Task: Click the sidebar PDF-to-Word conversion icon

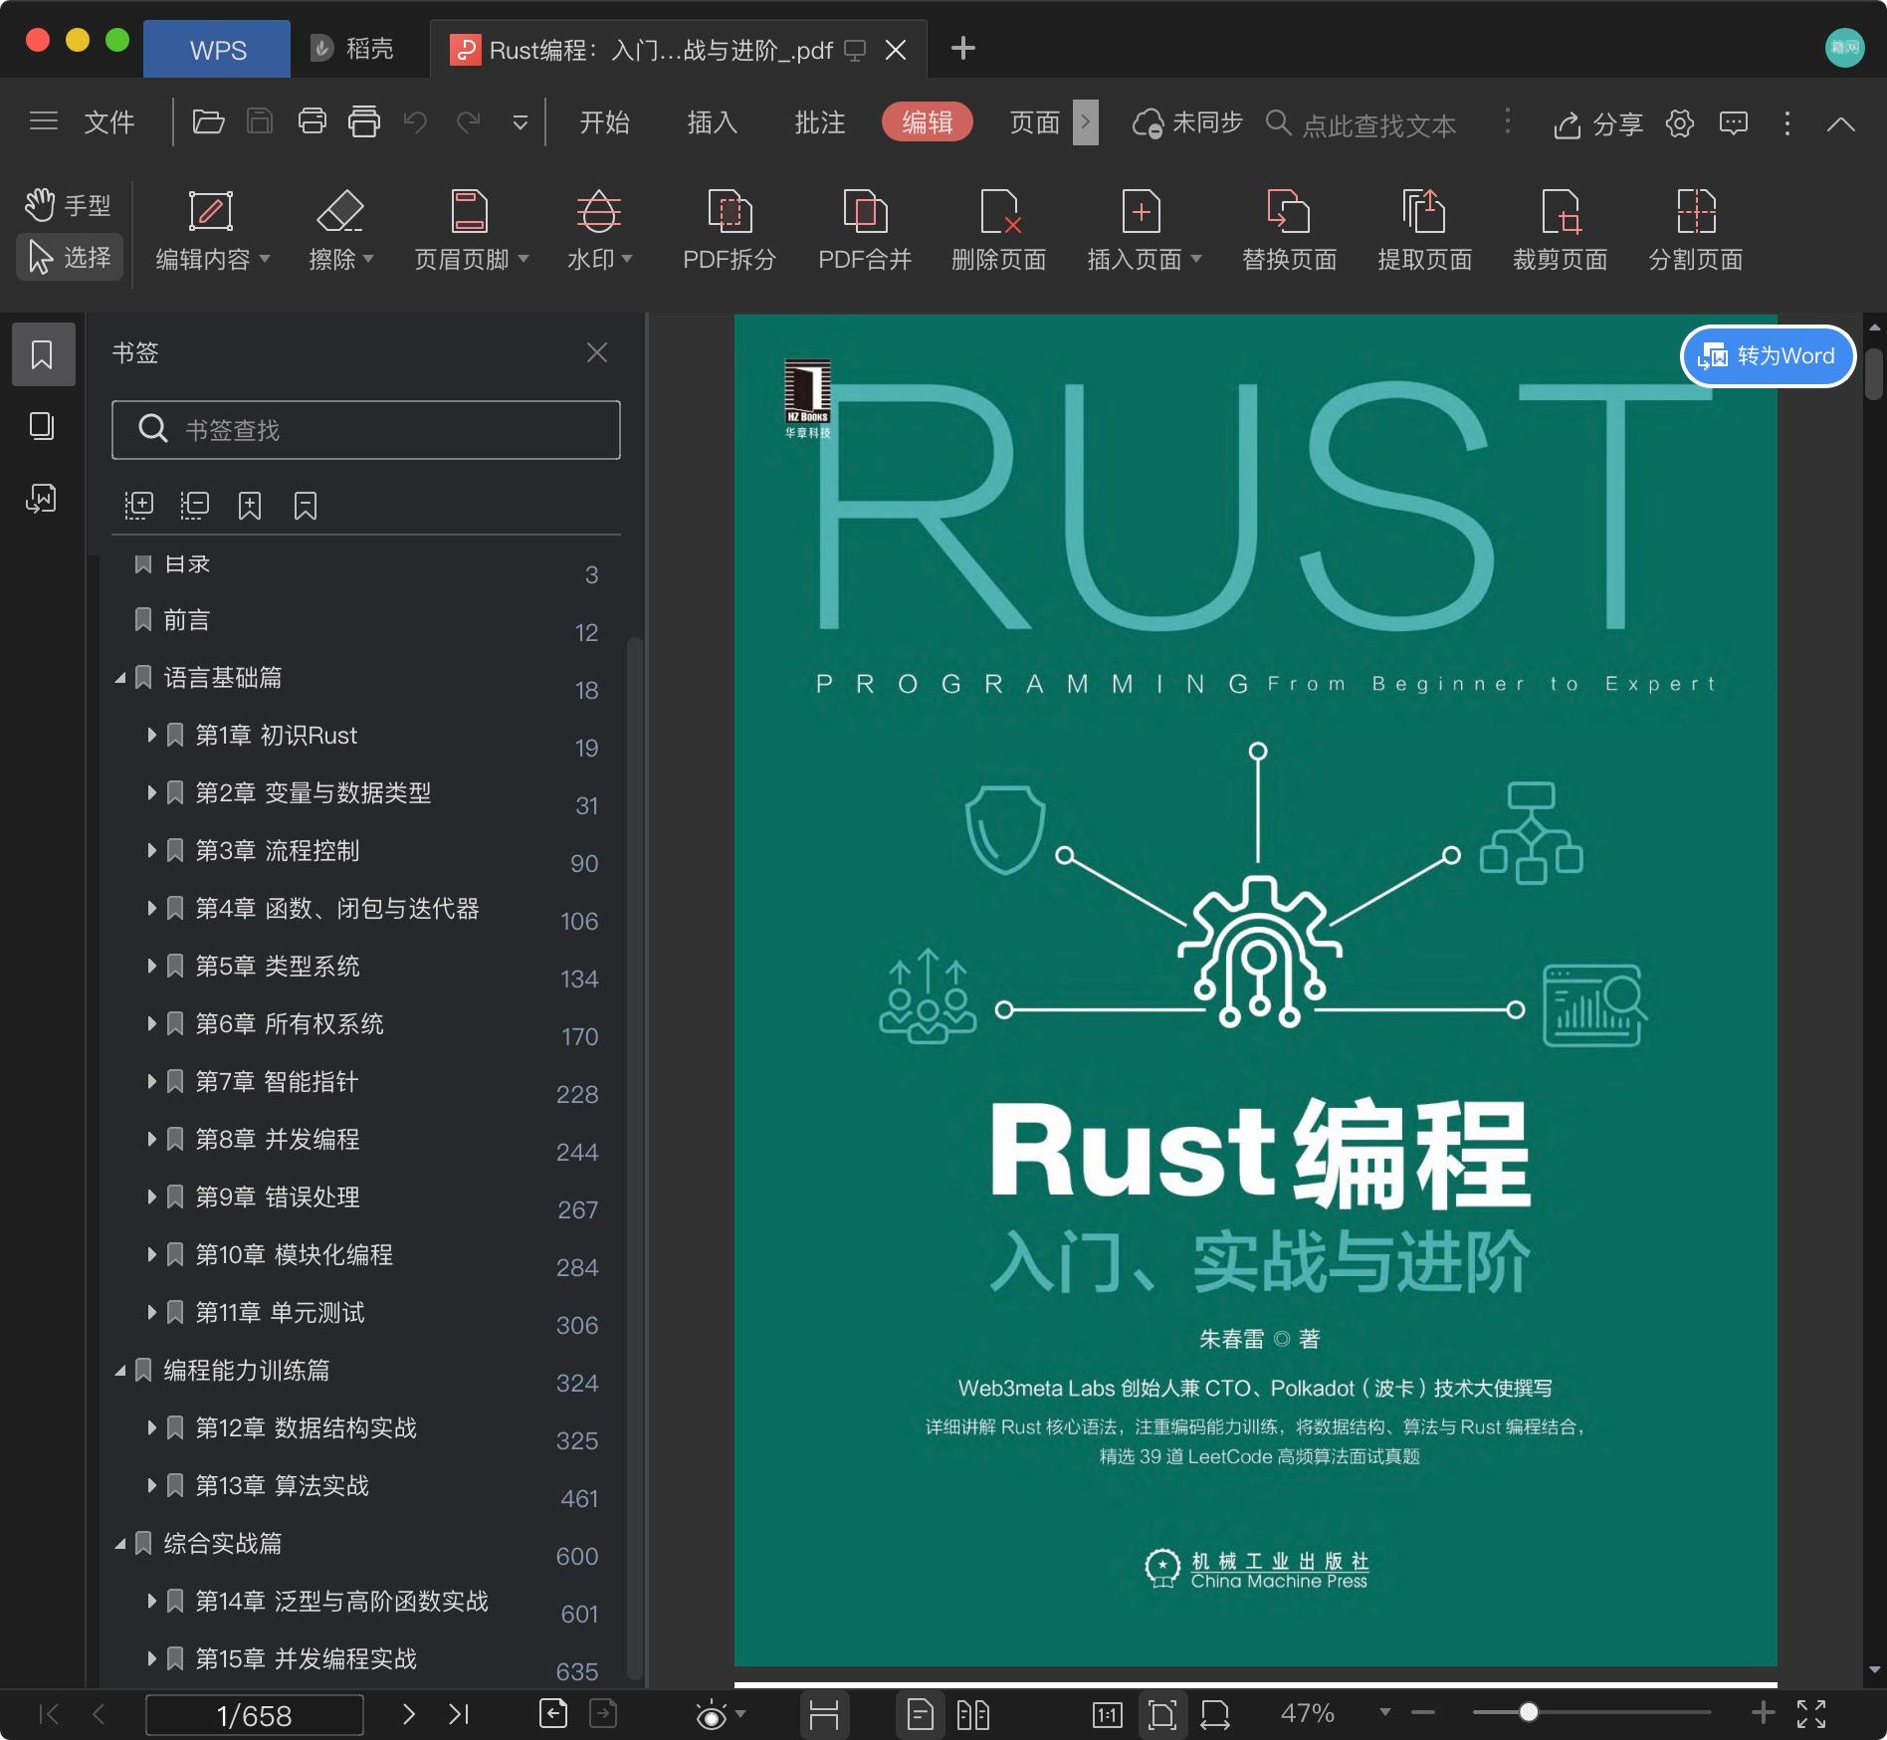Action: pyautogui.click(x=42, y=498)
